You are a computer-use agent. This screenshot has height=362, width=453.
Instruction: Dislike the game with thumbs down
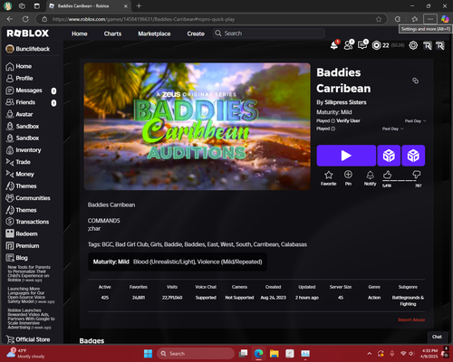coord(416,175)
